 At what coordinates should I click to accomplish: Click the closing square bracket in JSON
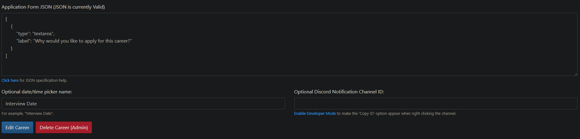click(6, 56)
